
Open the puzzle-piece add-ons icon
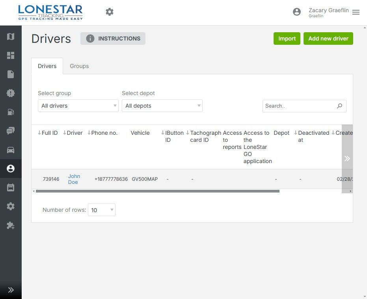click(11, 226)
